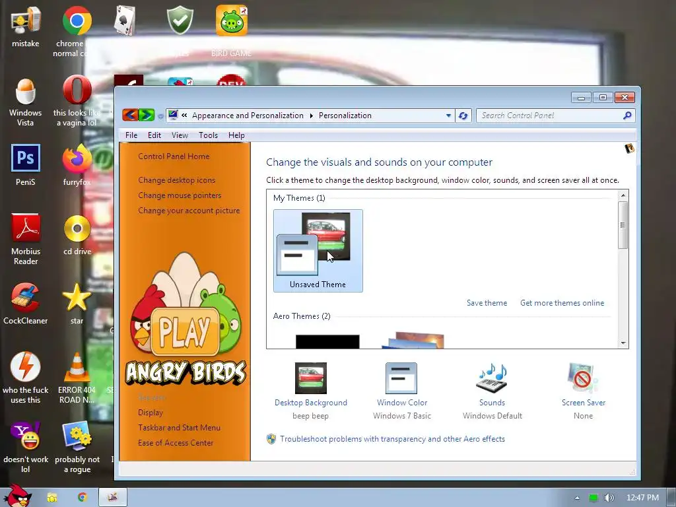Image resolution: width=676 pixels, height=507 pixels.
Task: Click the Angry Birds Start button
Action: pos(17,496)
